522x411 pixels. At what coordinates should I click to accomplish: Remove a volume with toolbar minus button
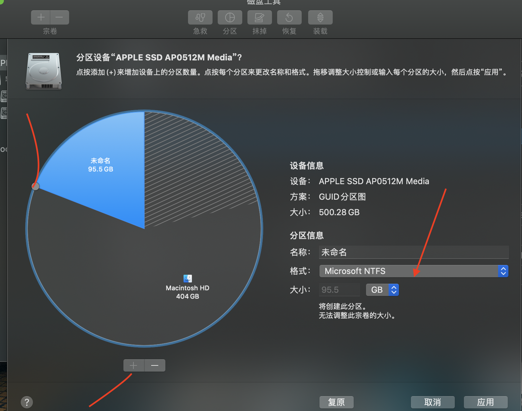tap(59, 17)
